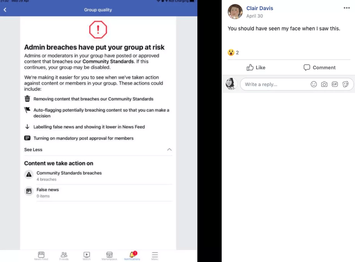Click the post approval icon beside Turning on
This screenshot has width=355, height=262.
(27, 138)
